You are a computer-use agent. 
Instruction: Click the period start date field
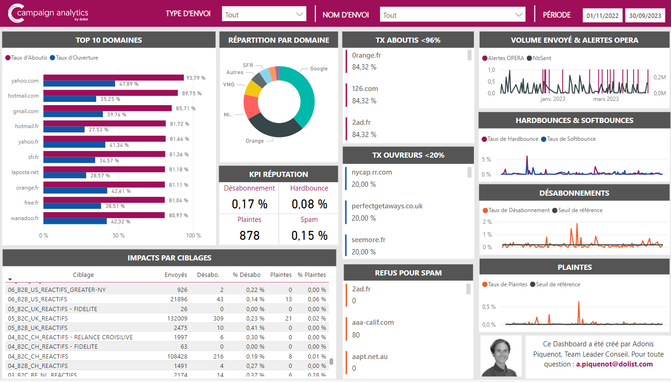(x=603, y=15)
